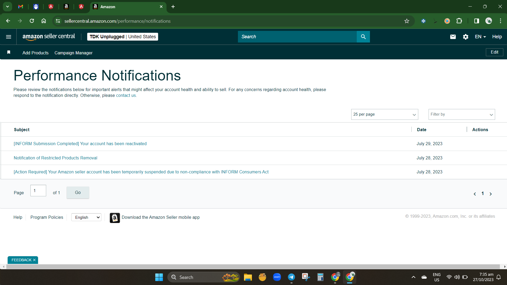507x285 pixels.
Task: Click the page number input field
Action: (x=38, y=191)
